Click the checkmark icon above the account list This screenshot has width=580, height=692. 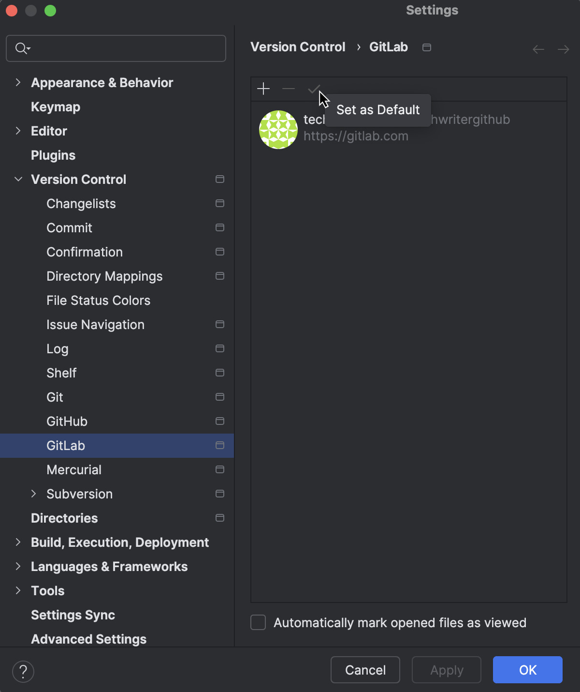pyautogui.click(x=314, y=89)
